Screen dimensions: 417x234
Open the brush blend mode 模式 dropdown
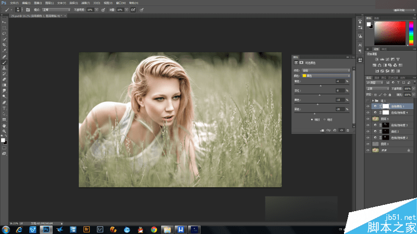[55, 9]
